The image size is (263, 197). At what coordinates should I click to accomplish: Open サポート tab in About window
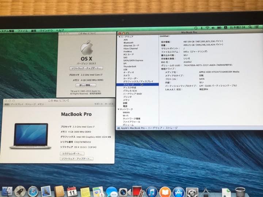coord(99,104)
